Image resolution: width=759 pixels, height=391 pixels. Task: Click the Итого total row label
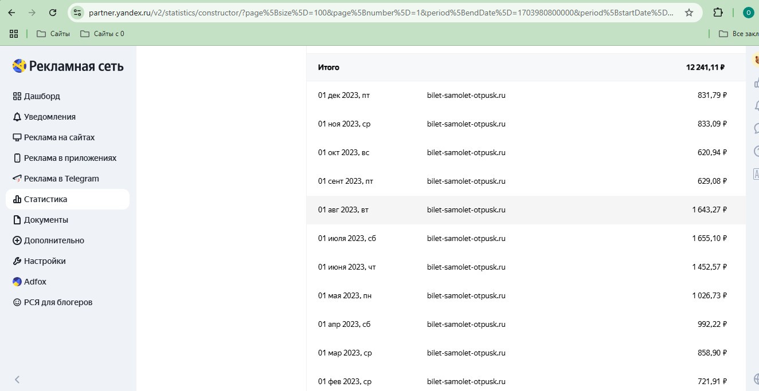(x=328, y=68)
